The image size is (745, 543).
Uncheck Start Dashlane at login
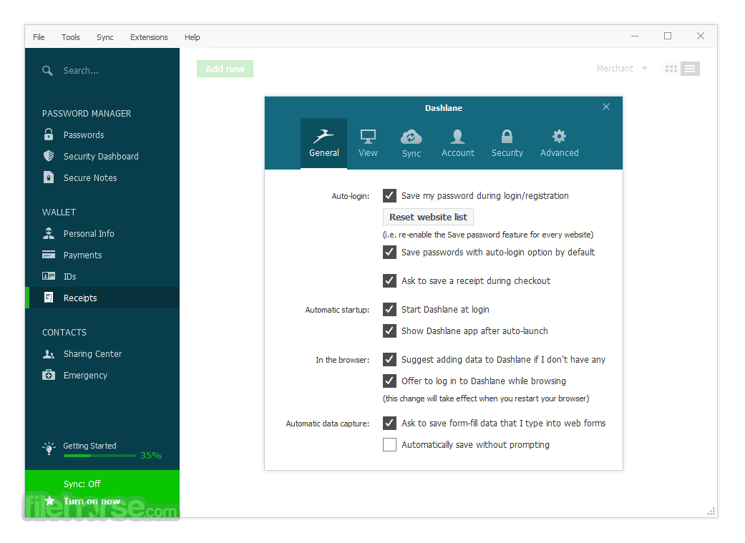[389, 309]
